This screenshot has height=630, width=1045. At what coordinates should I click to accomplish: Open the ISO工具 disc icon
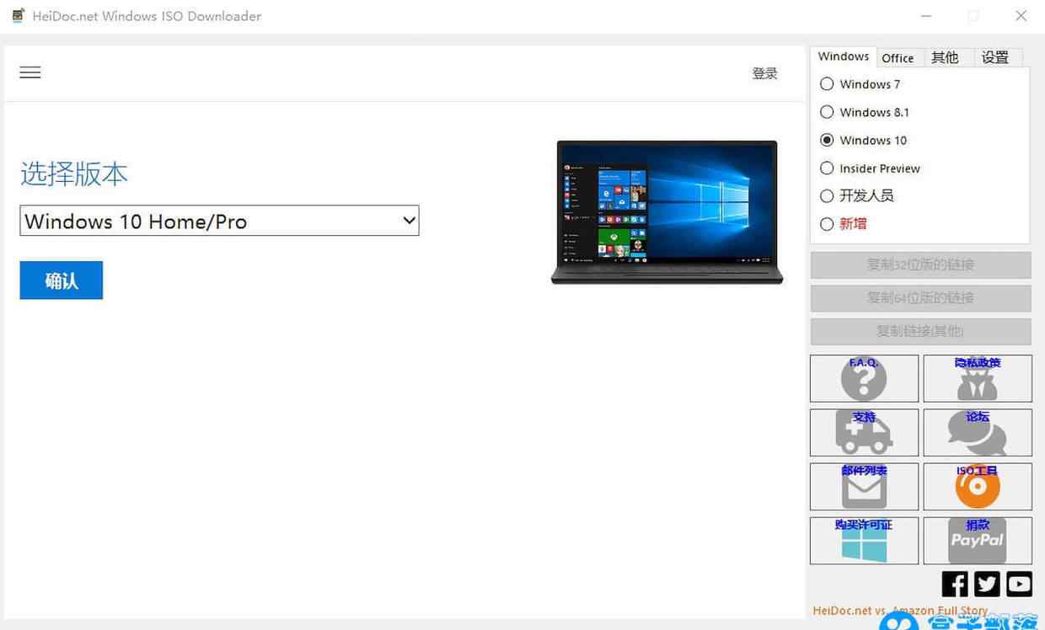click(978, 486)
